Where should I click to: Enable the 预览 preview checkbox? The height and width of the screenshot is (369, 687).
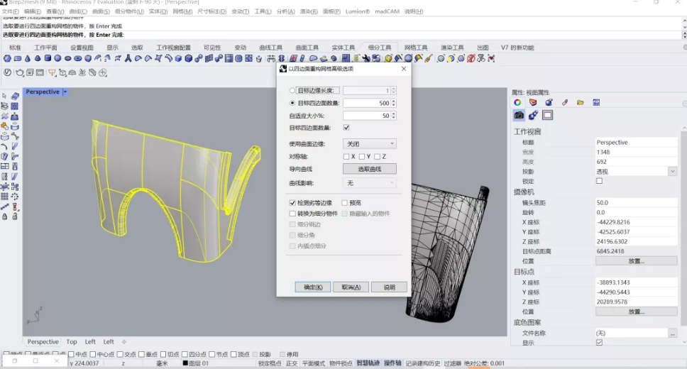pos(345,203)
